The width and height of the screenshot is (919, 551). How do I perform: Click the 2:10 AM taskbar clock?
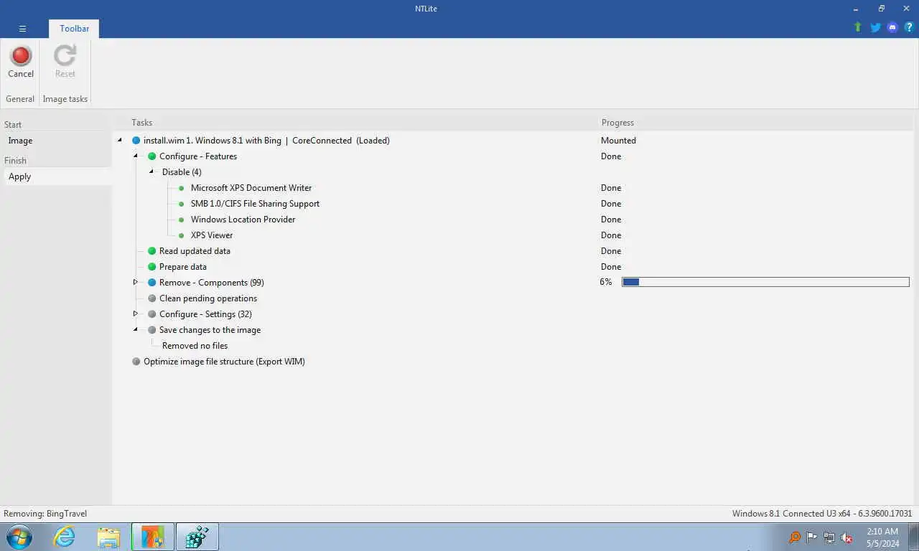point(882,532)
